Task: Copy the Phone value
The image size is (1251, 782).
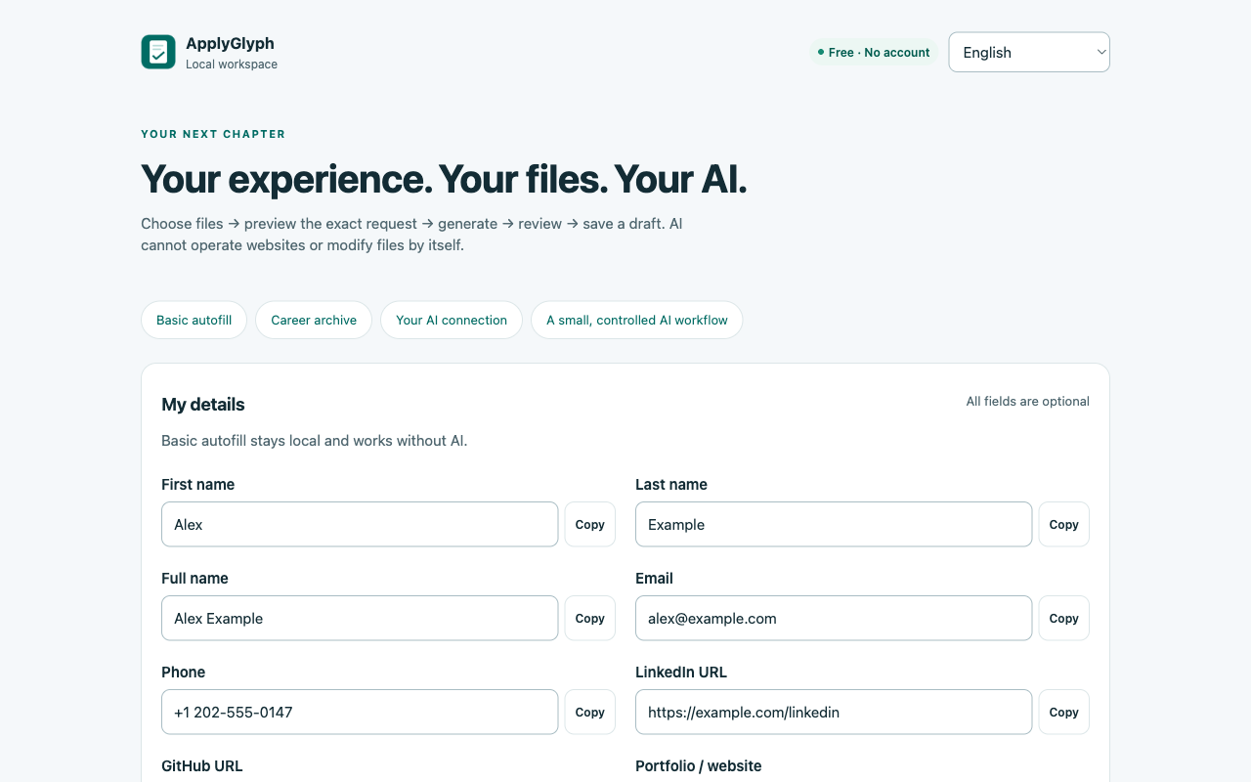Action: [590, 713]
